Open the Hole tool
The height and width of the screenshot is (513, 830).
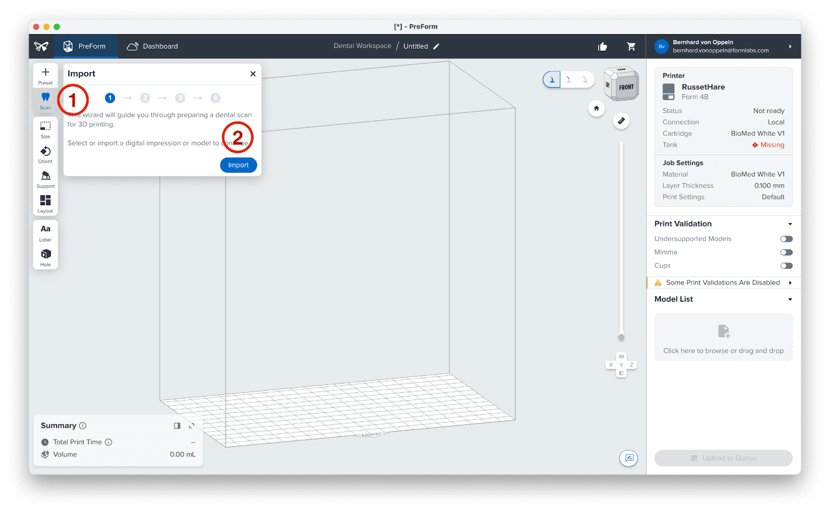point(46,257)
